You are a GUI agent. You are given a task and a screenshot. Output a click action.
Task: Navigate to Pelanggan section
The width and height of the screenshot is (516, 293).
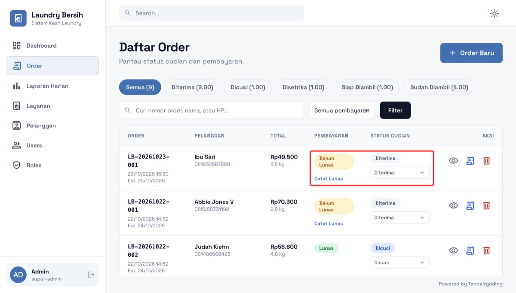[x=52, y=125]
